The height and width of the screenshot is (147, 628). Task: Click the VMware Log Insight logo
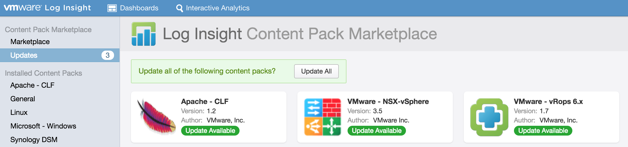[47, 8]
